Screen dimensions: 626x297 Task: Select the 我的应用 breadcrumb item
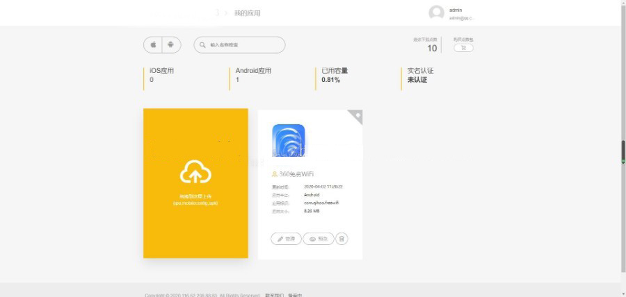click(x=248, y=13)
